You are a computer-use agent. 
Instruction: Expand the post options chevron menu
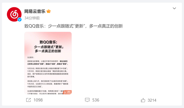[x=174, y=8]
